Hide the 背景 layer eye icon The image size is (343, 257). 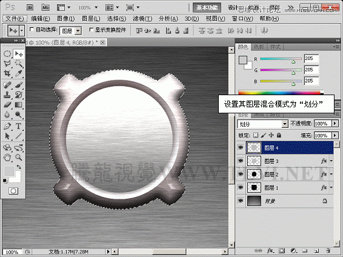coord(241,201)
